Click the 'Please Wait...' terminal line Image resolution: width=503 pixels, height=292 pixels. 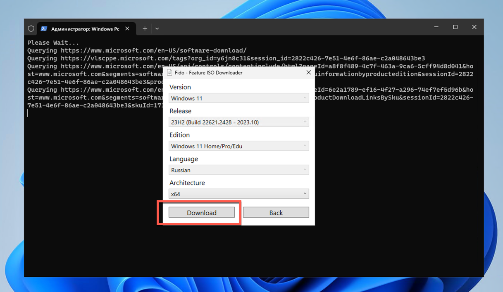pyautogui.click(x=53, y=43)
